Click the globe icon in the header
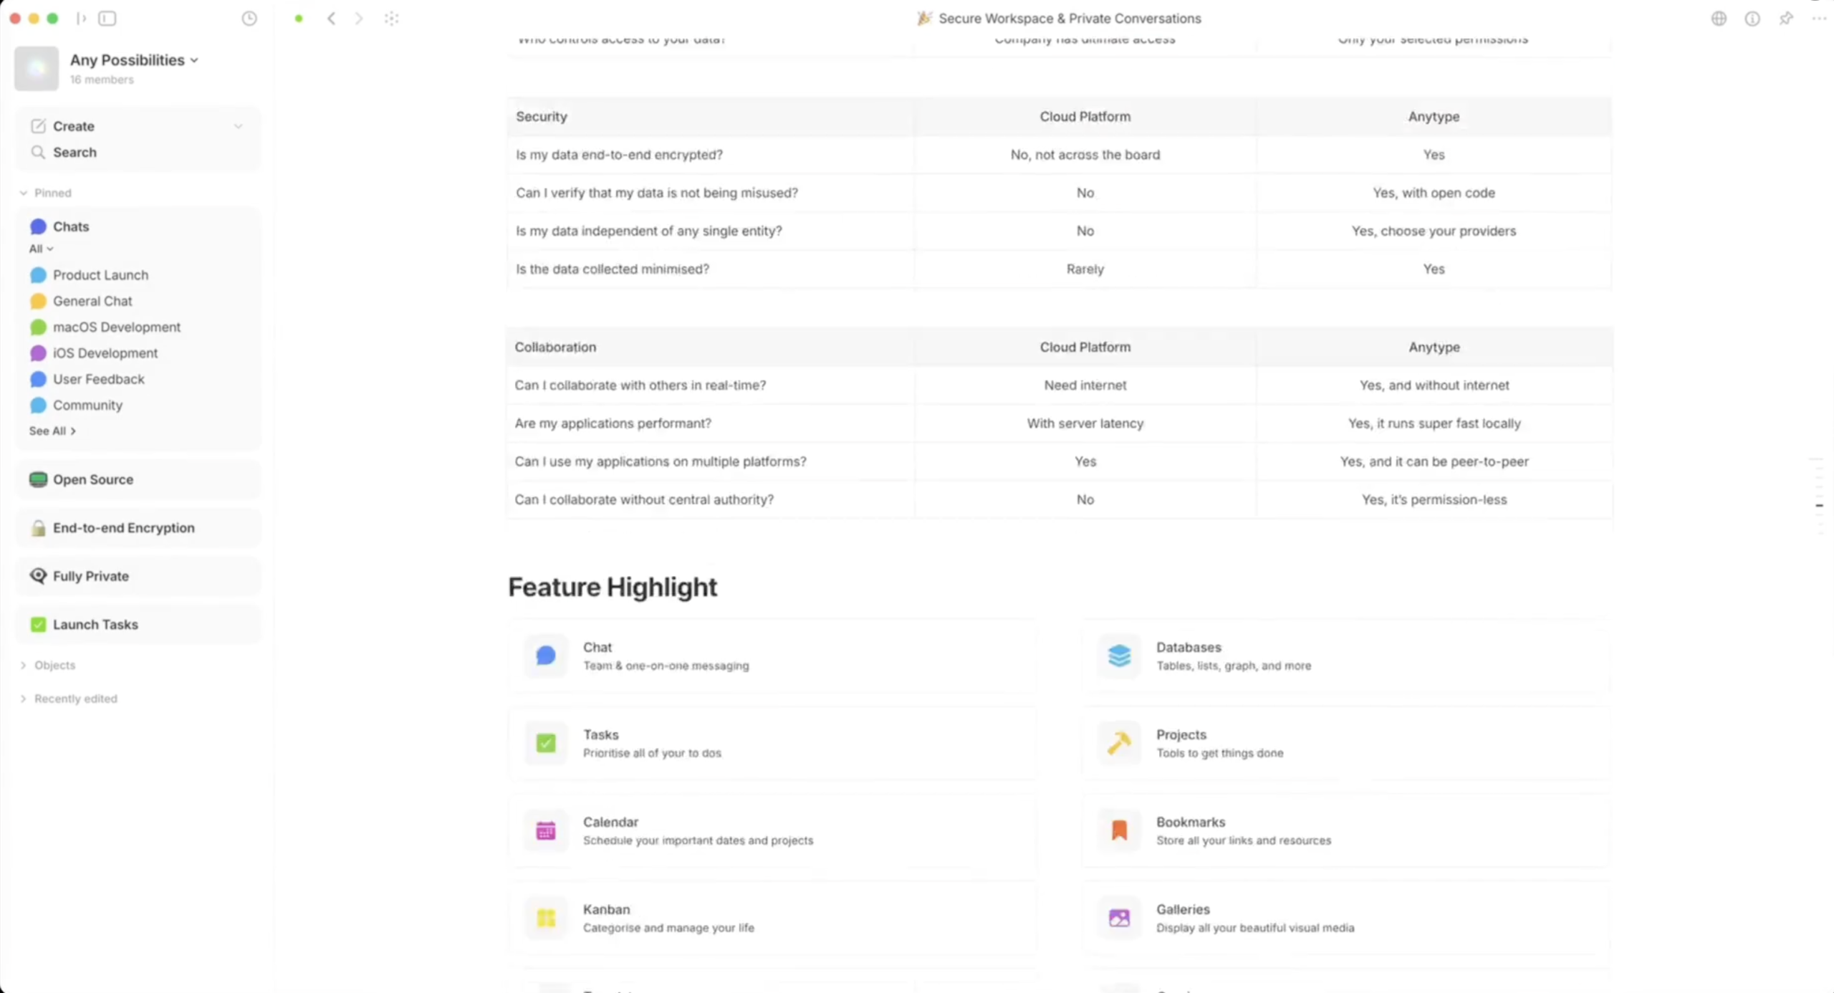 pos(1718,19)
